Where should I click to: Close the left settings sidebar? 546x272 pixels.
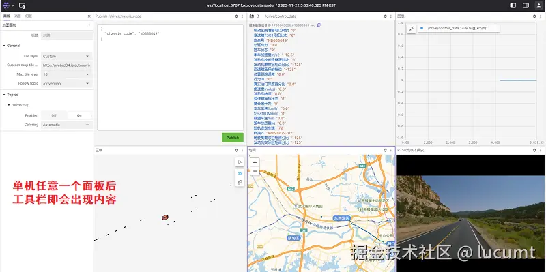tap(89, 16)
